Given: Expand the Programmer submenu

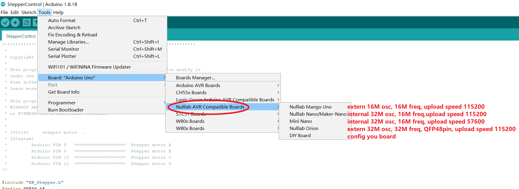Looking at the screenshot, I should click(102, 103).
